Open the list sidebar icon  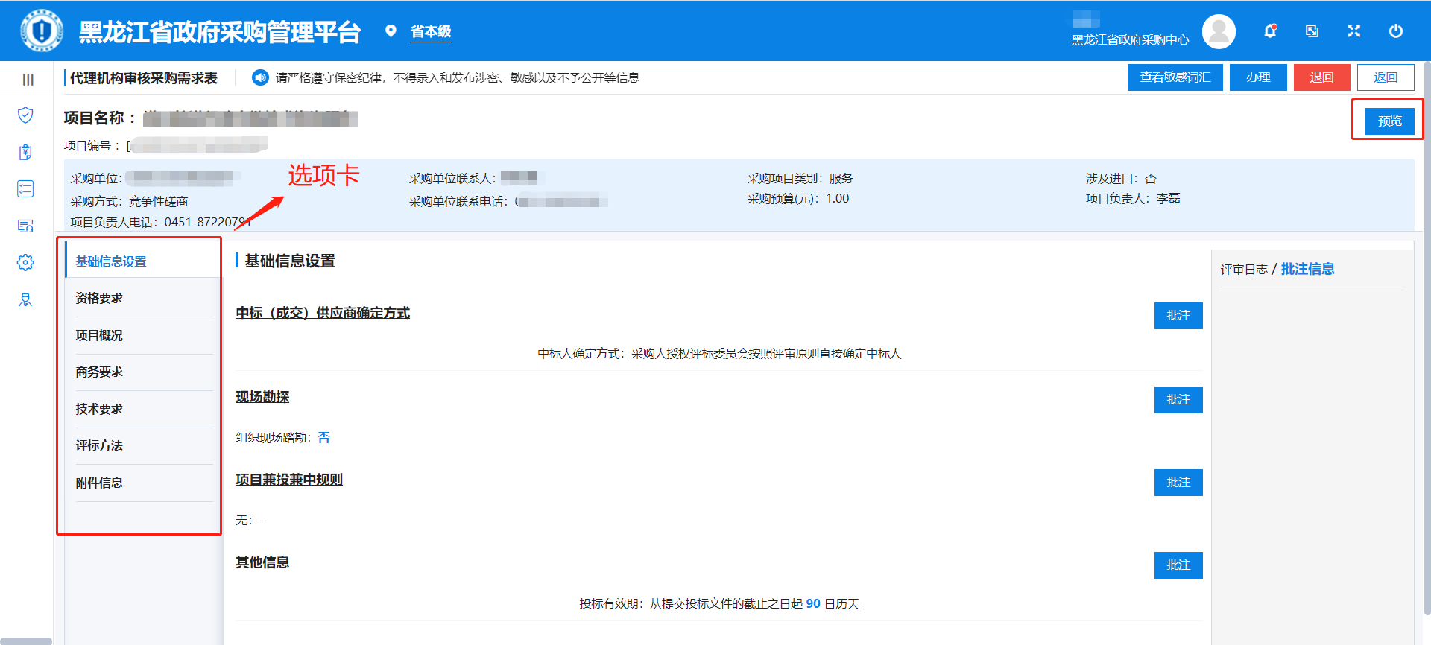pyautogui.click(x=25, y=188)
